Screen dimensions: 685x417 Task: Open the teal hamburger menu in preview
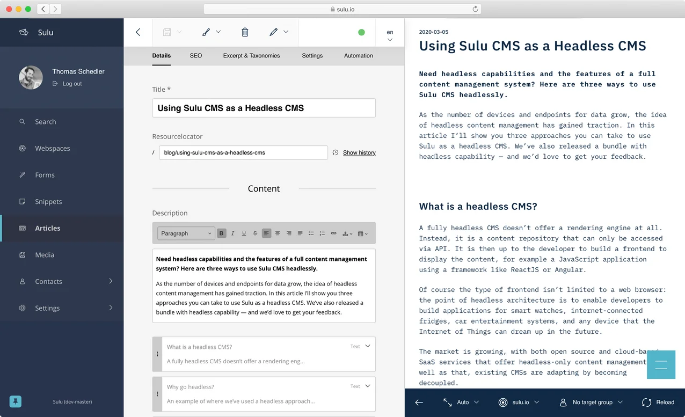pos(661,364)
